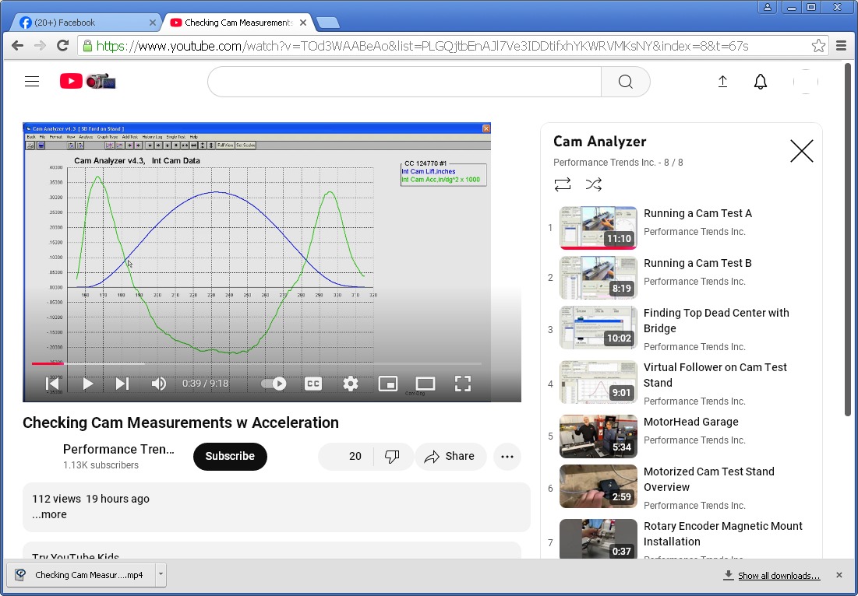
Task: Close the downloads bar
Action: tap(839, 575)
